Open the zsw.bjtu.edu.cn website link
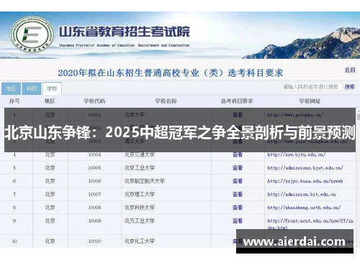Viewport: 360px width, 260px height. pos(297,155)
